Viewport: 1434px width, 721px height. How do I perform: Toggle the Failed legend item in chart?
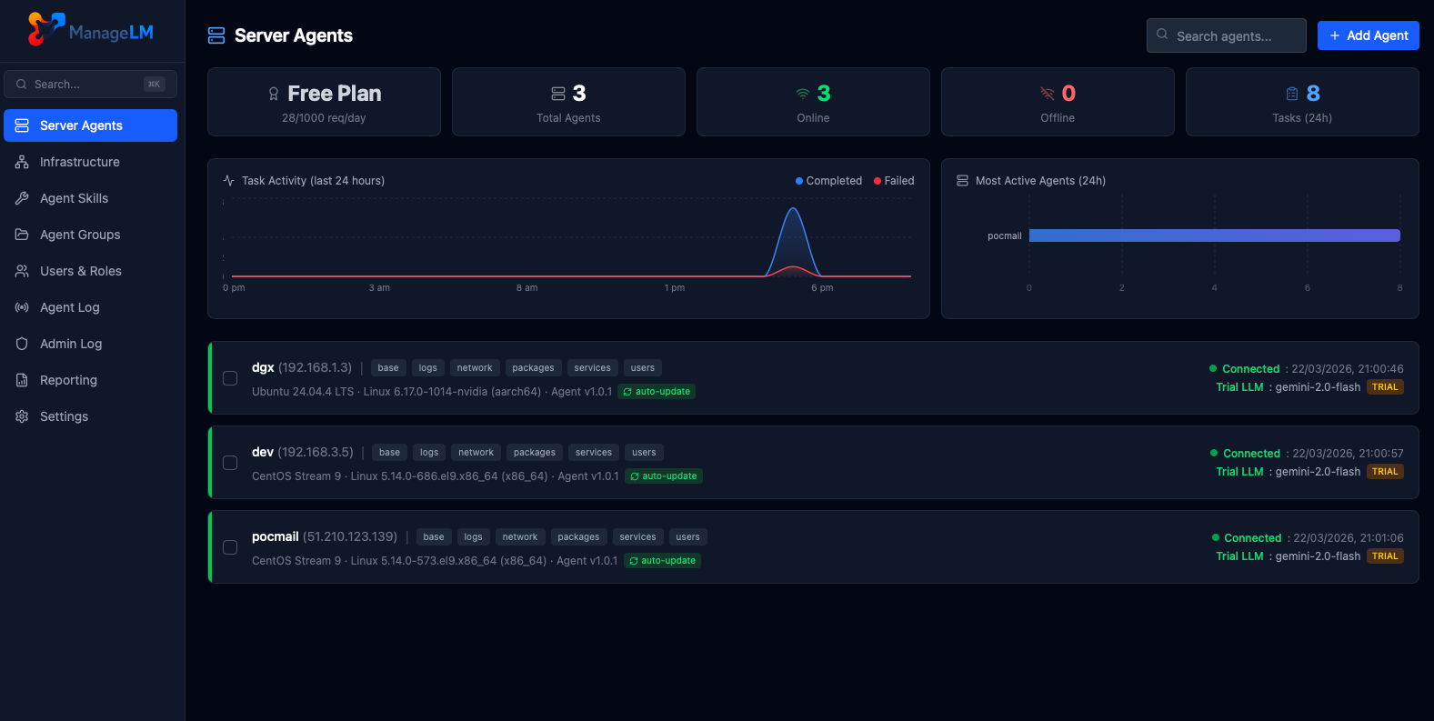point(894,181)
